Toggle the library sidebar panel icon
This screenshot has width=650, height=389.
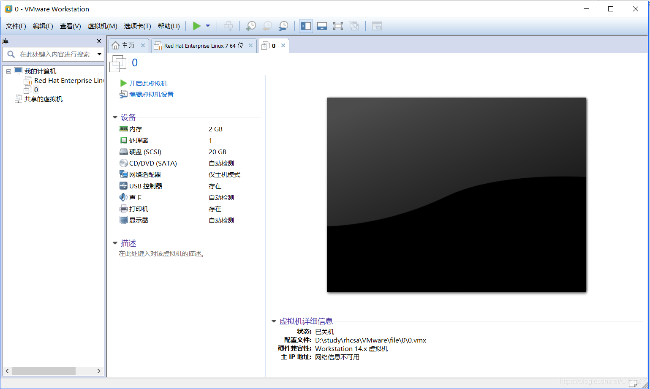pos(305,26)
